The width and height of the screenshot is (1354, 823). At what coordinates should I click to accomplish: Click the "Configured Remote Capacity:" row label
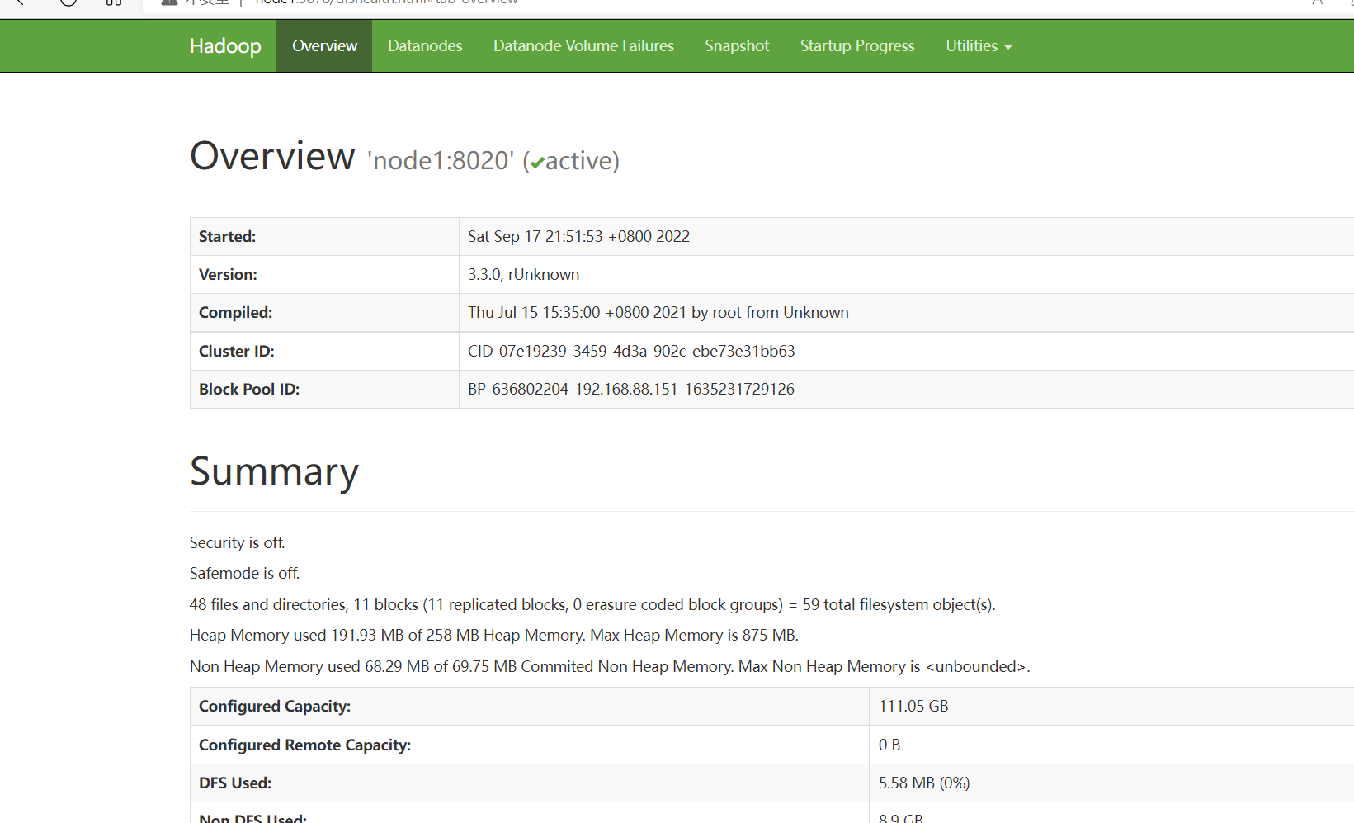pos(304,745)
